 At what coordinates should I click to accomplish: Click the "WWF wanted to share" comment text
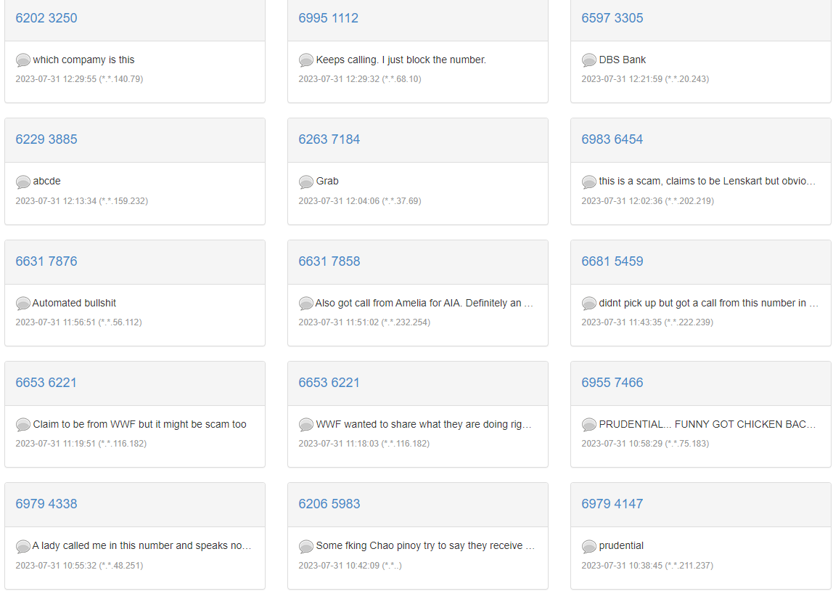pos(424,424)
